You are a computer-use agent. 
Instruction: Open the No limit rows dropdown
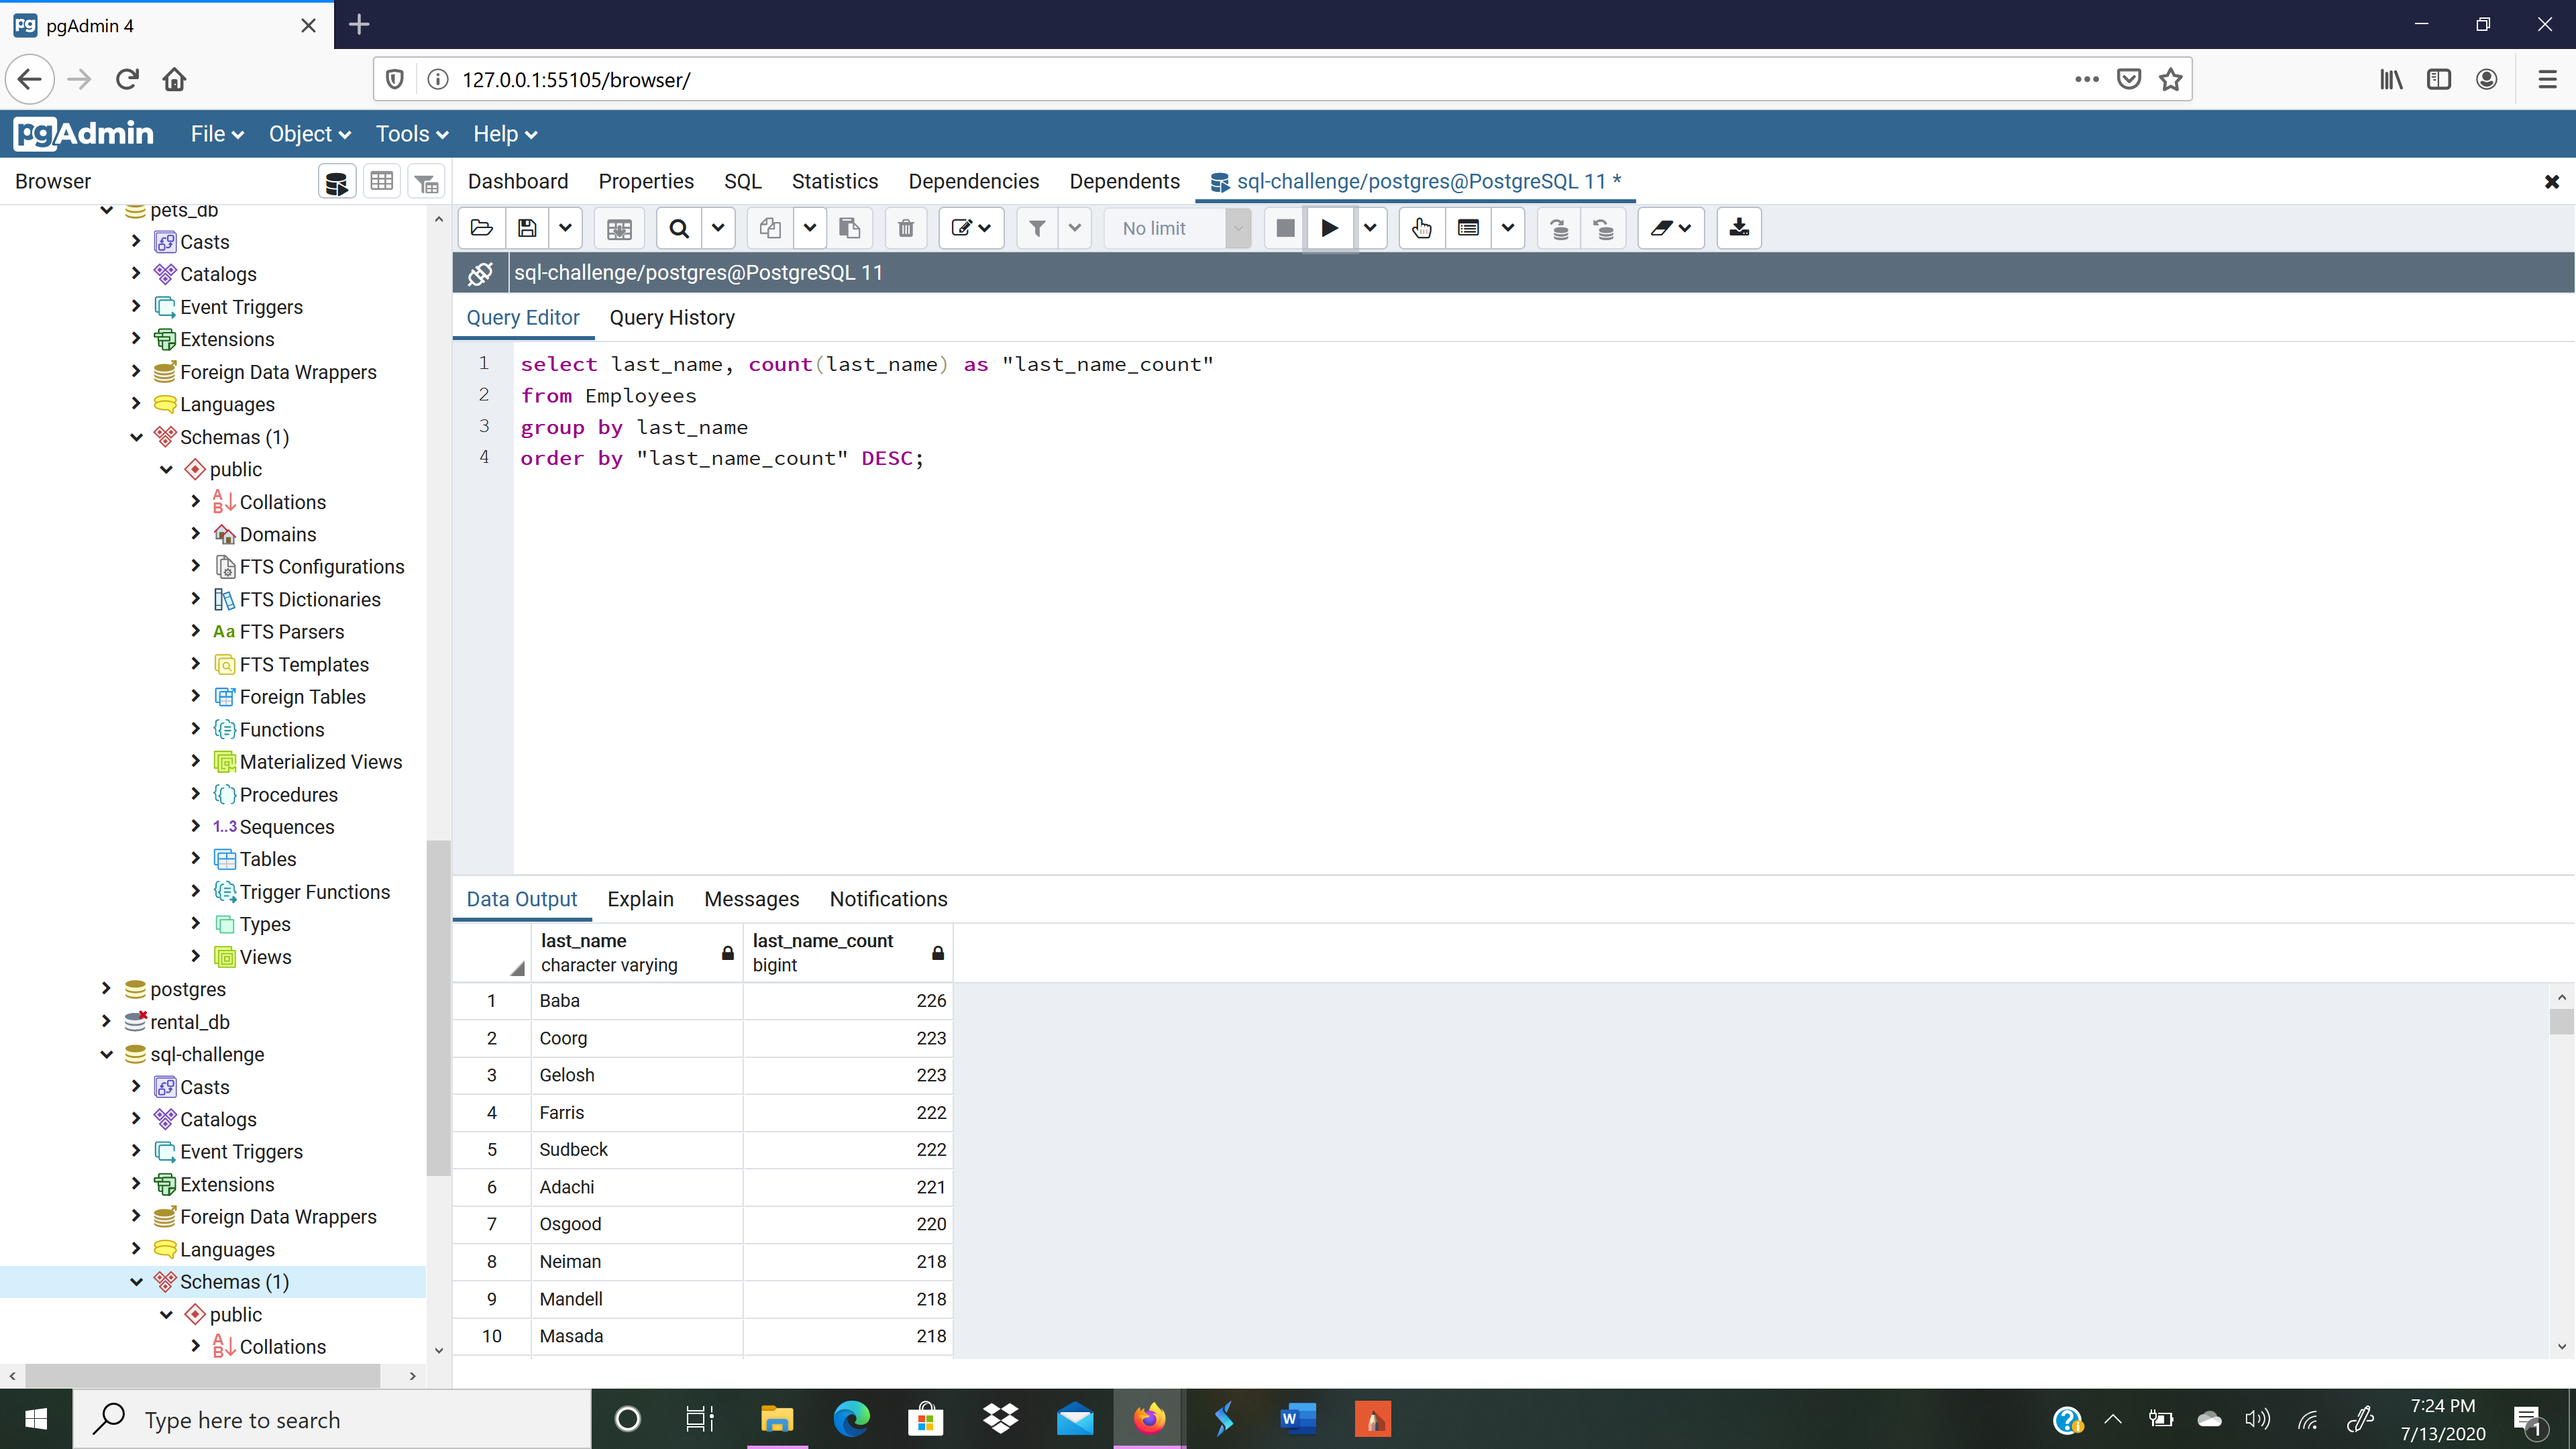1238,228
